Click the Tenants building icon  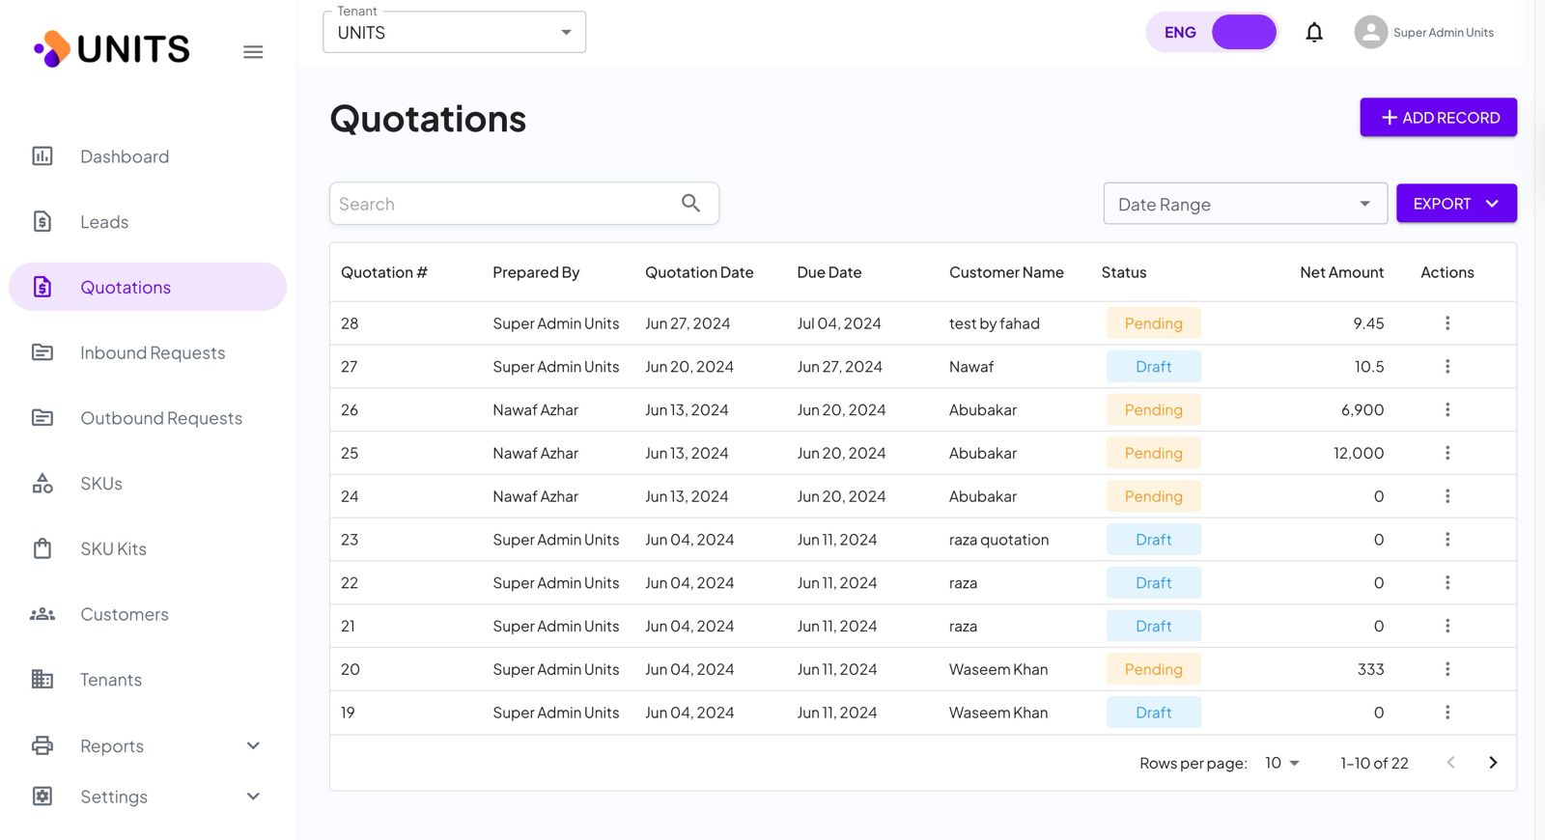[x=42, y=680]
